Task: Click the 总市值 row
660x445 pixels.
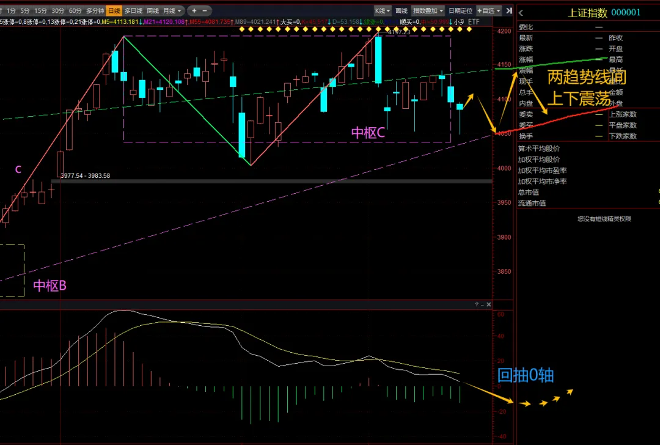Action: coord(528,193)
